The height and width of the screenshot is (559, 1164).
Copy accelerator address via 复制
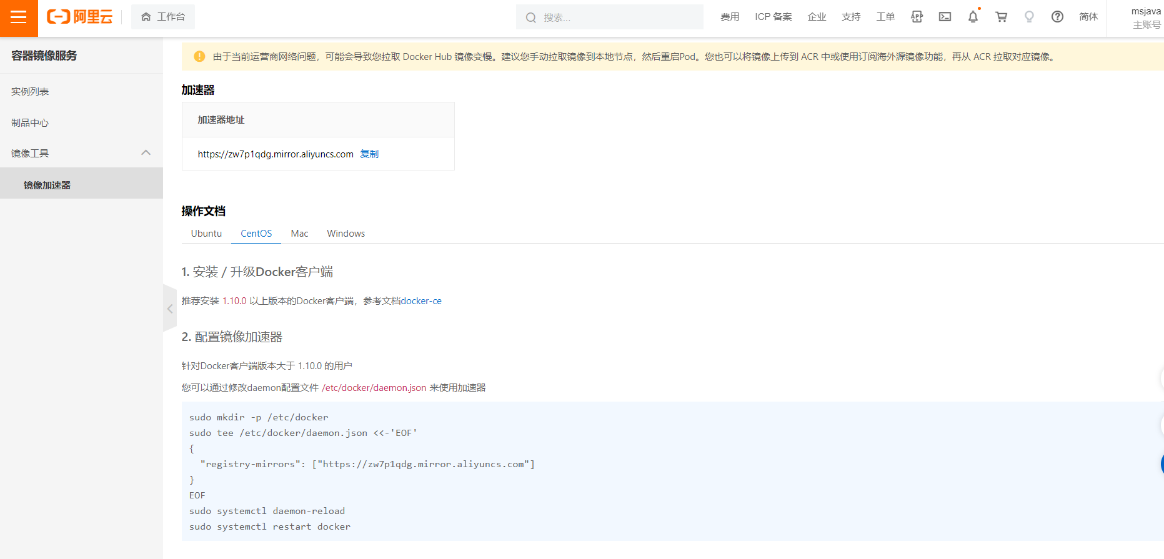click(x=369, y=154)
